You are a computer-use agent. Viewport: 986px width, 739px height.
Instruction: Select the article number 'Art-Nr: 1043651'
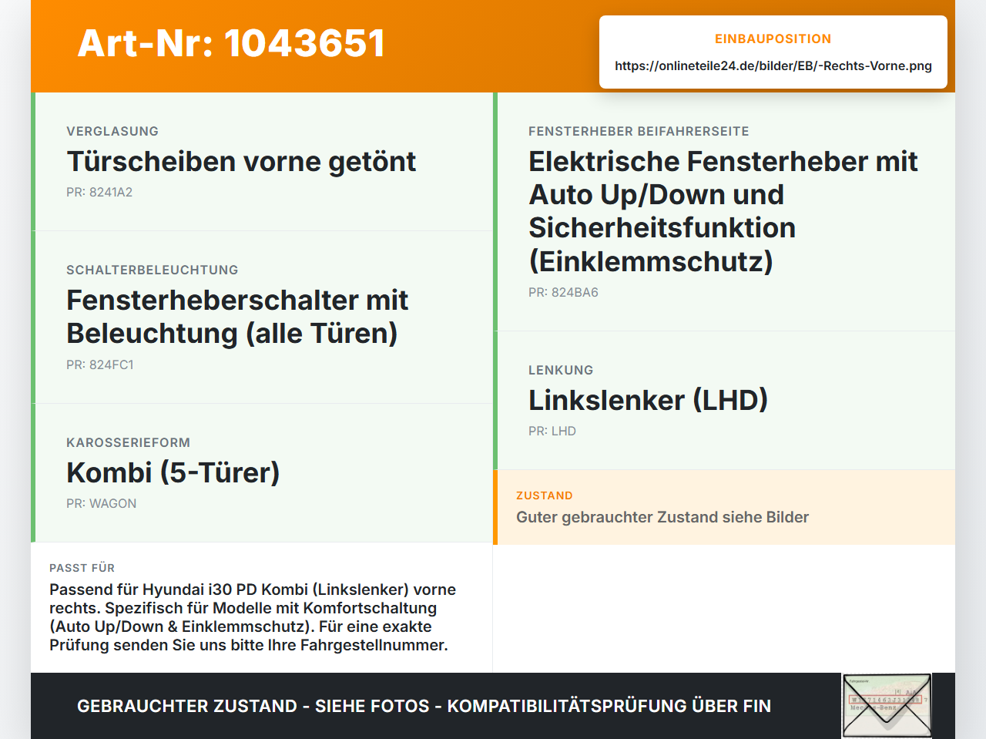click(231, 43)
